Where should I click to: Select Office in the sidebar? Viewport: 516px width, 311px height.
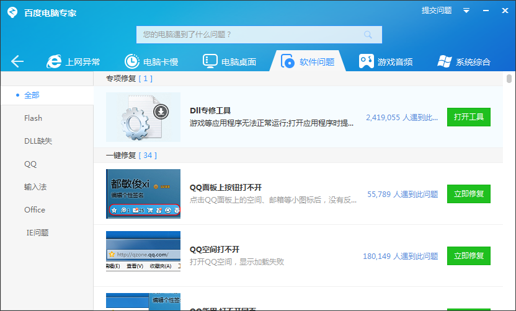pos(35,210)
